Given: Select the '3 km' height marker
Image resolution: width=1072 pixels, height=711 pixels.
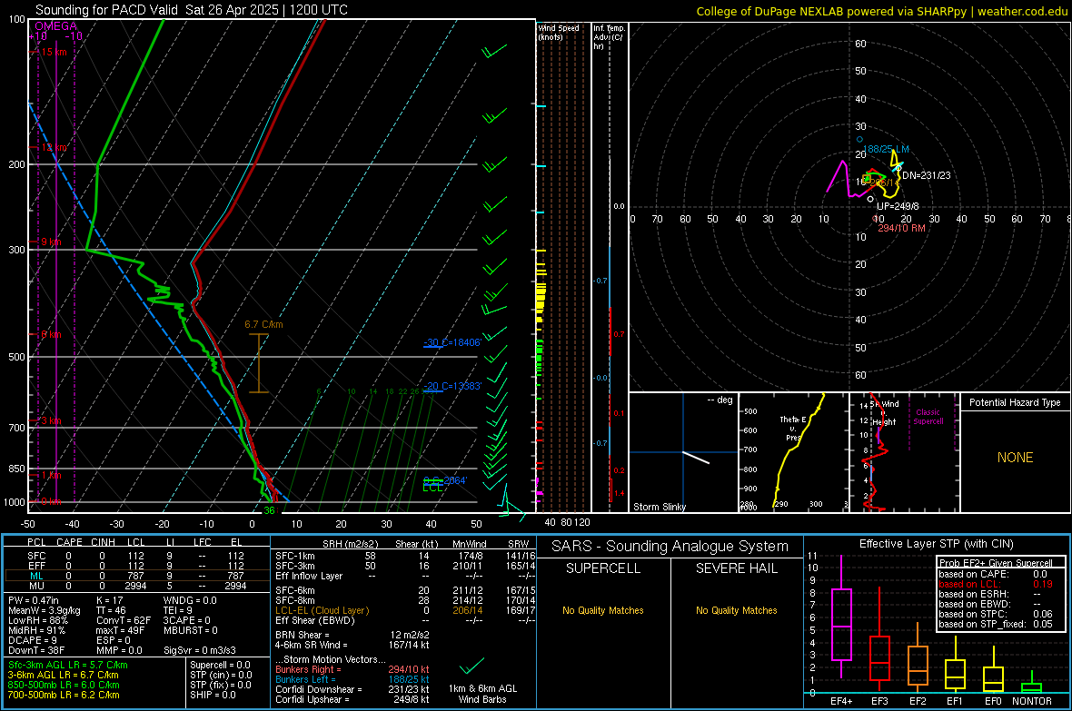Looking at the screenshot, I should (x=51, y=420).
